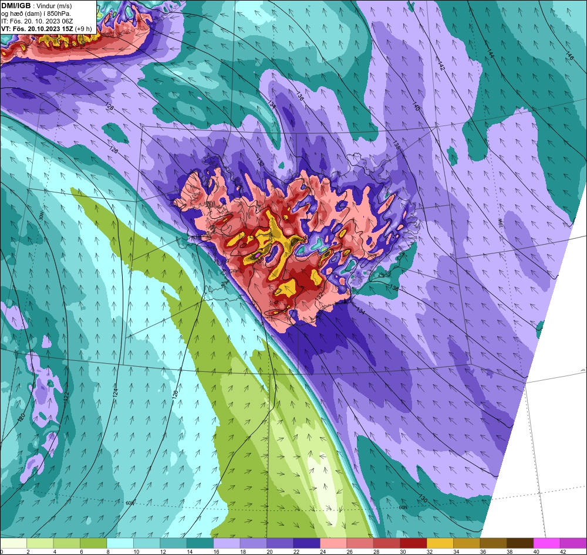Click the '130' contour label

pos(423,499)
